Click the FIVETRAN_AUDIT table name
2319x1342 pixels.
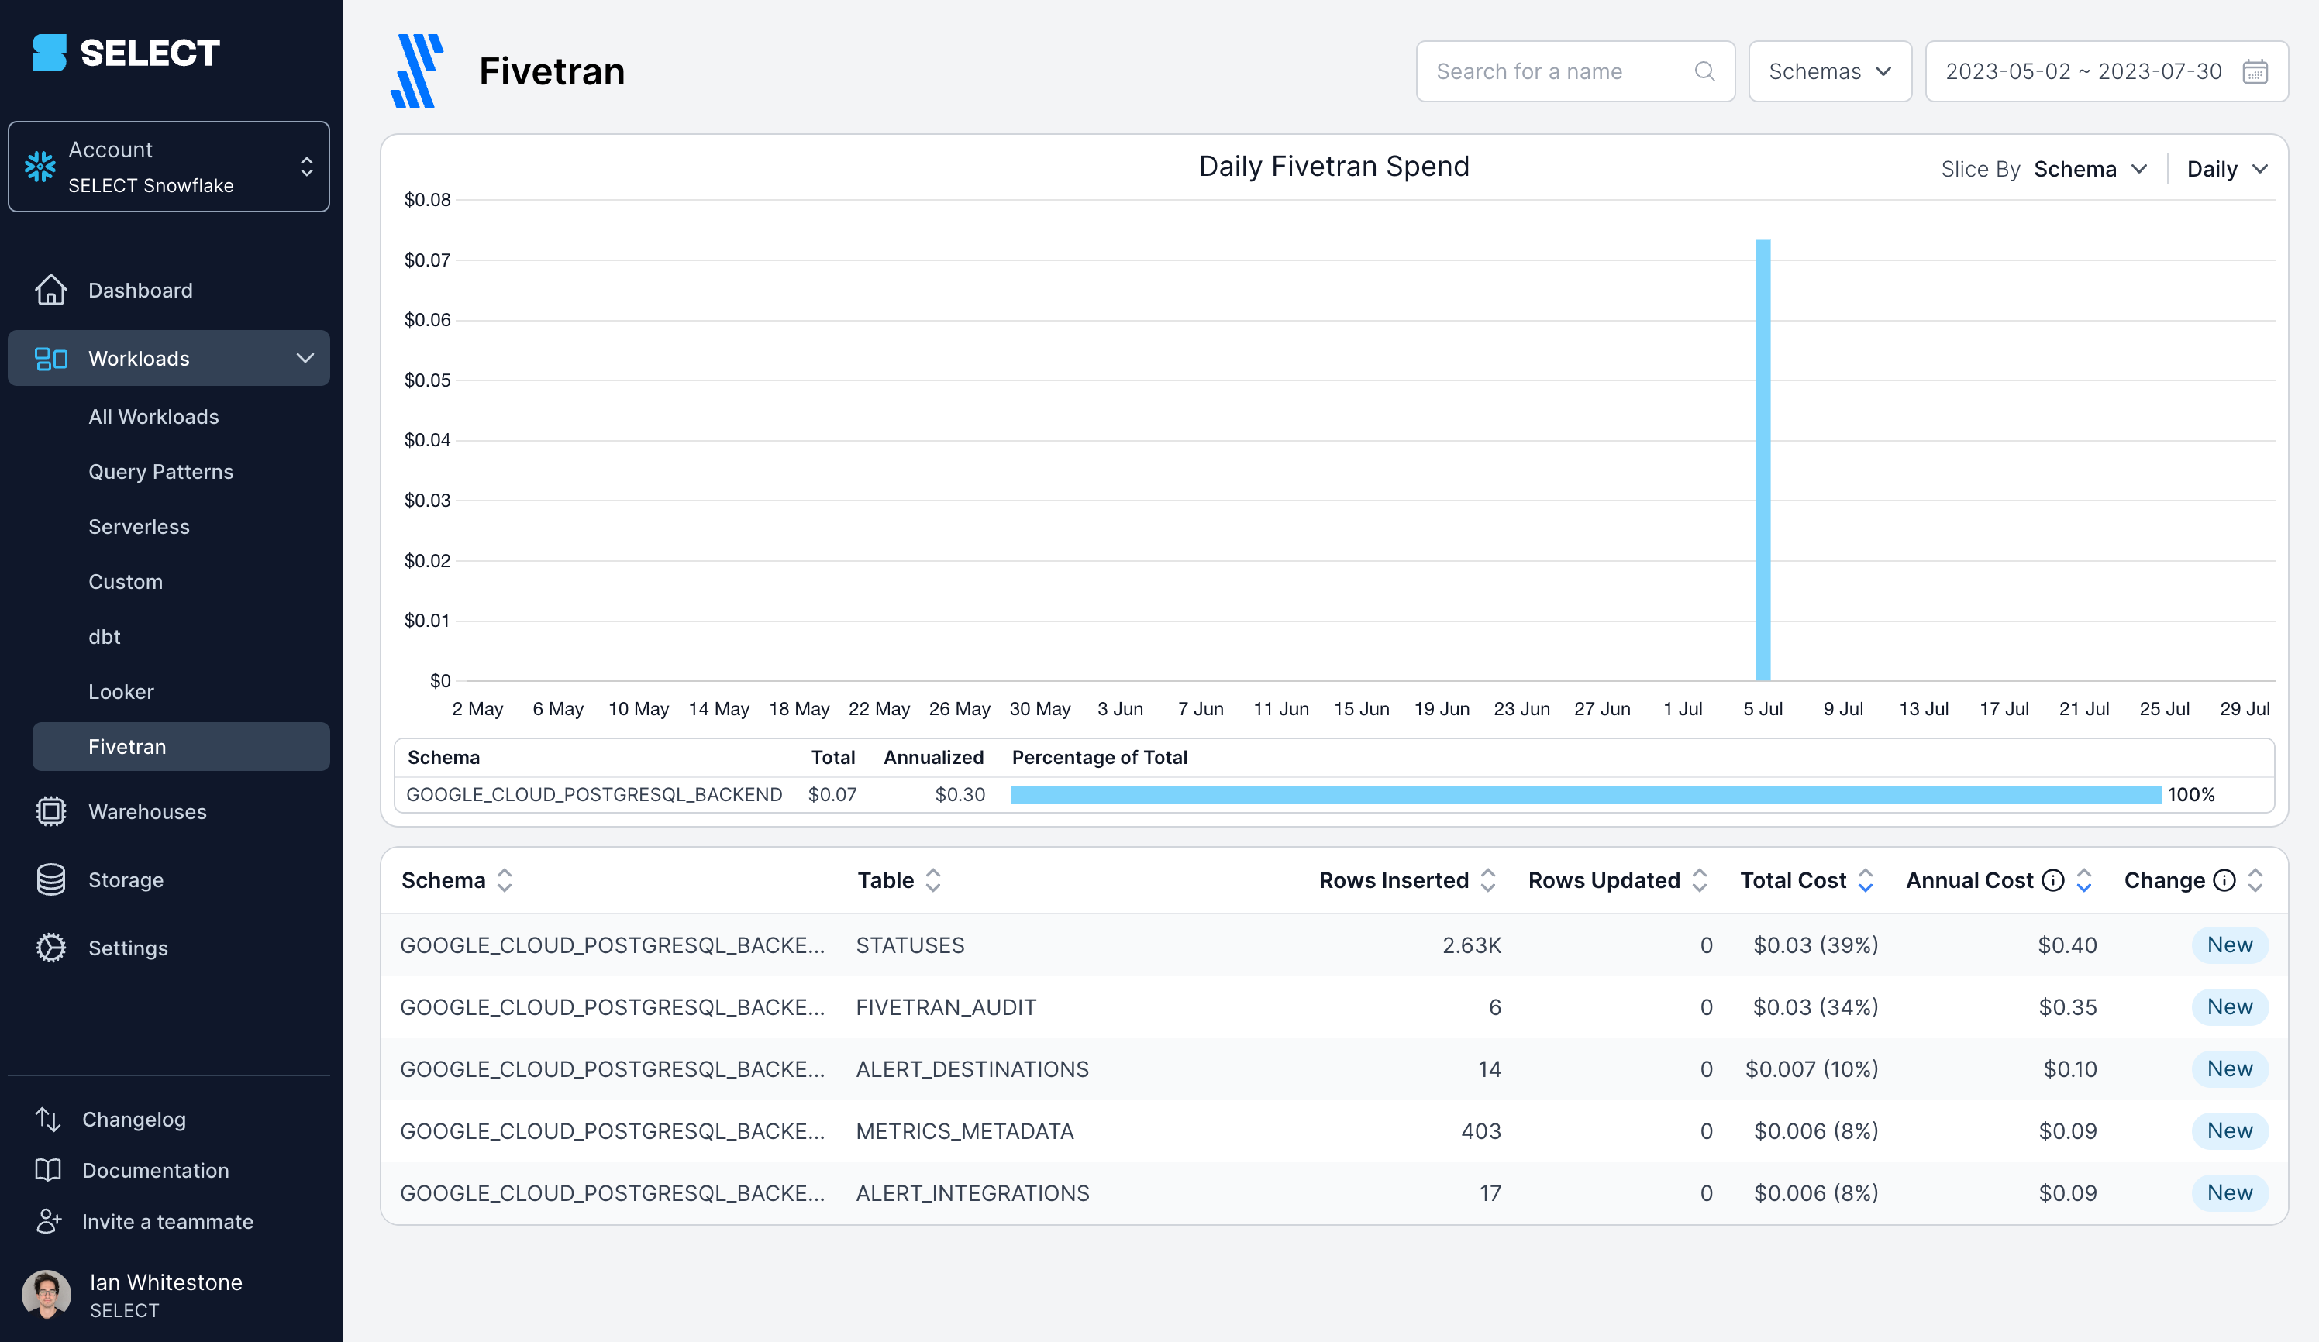(x=946, y=1007)
